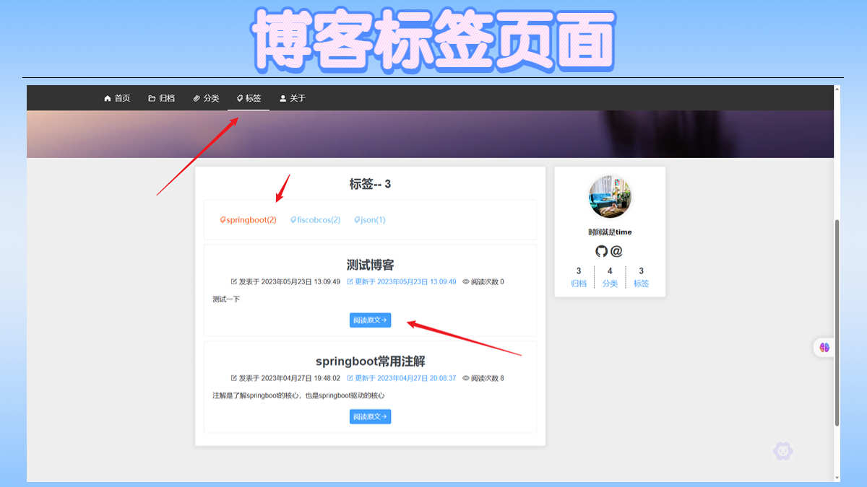Viewport: 867px width, 487px height.
Task: Open the 关于 about nav item
Action: click(293, 98)
